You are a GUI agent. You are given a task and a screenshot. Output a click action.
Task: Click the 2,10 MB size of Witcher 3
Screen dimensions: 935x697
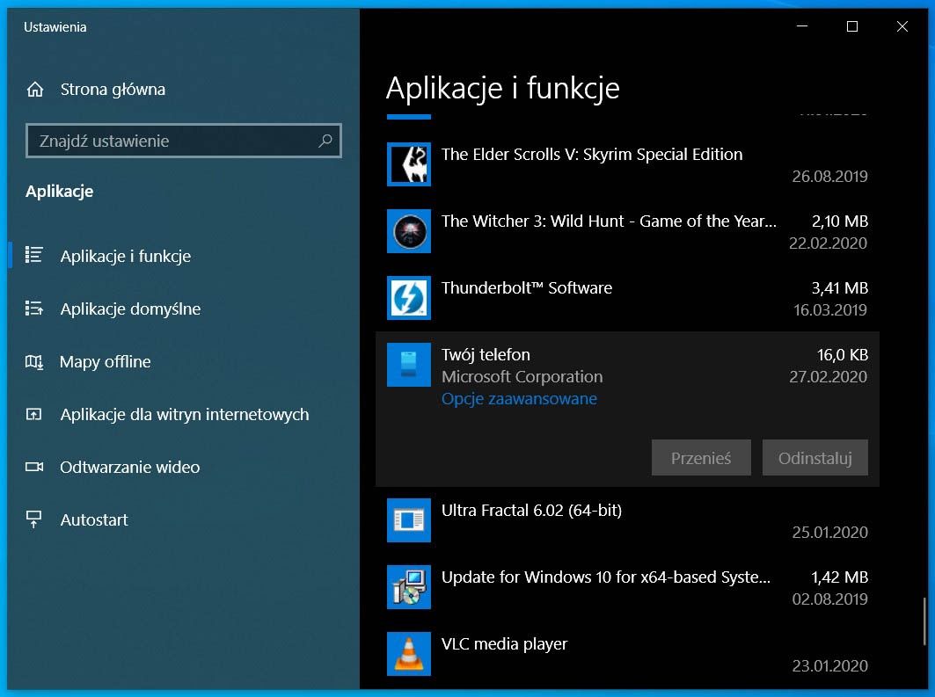click(x=840, y=221)
